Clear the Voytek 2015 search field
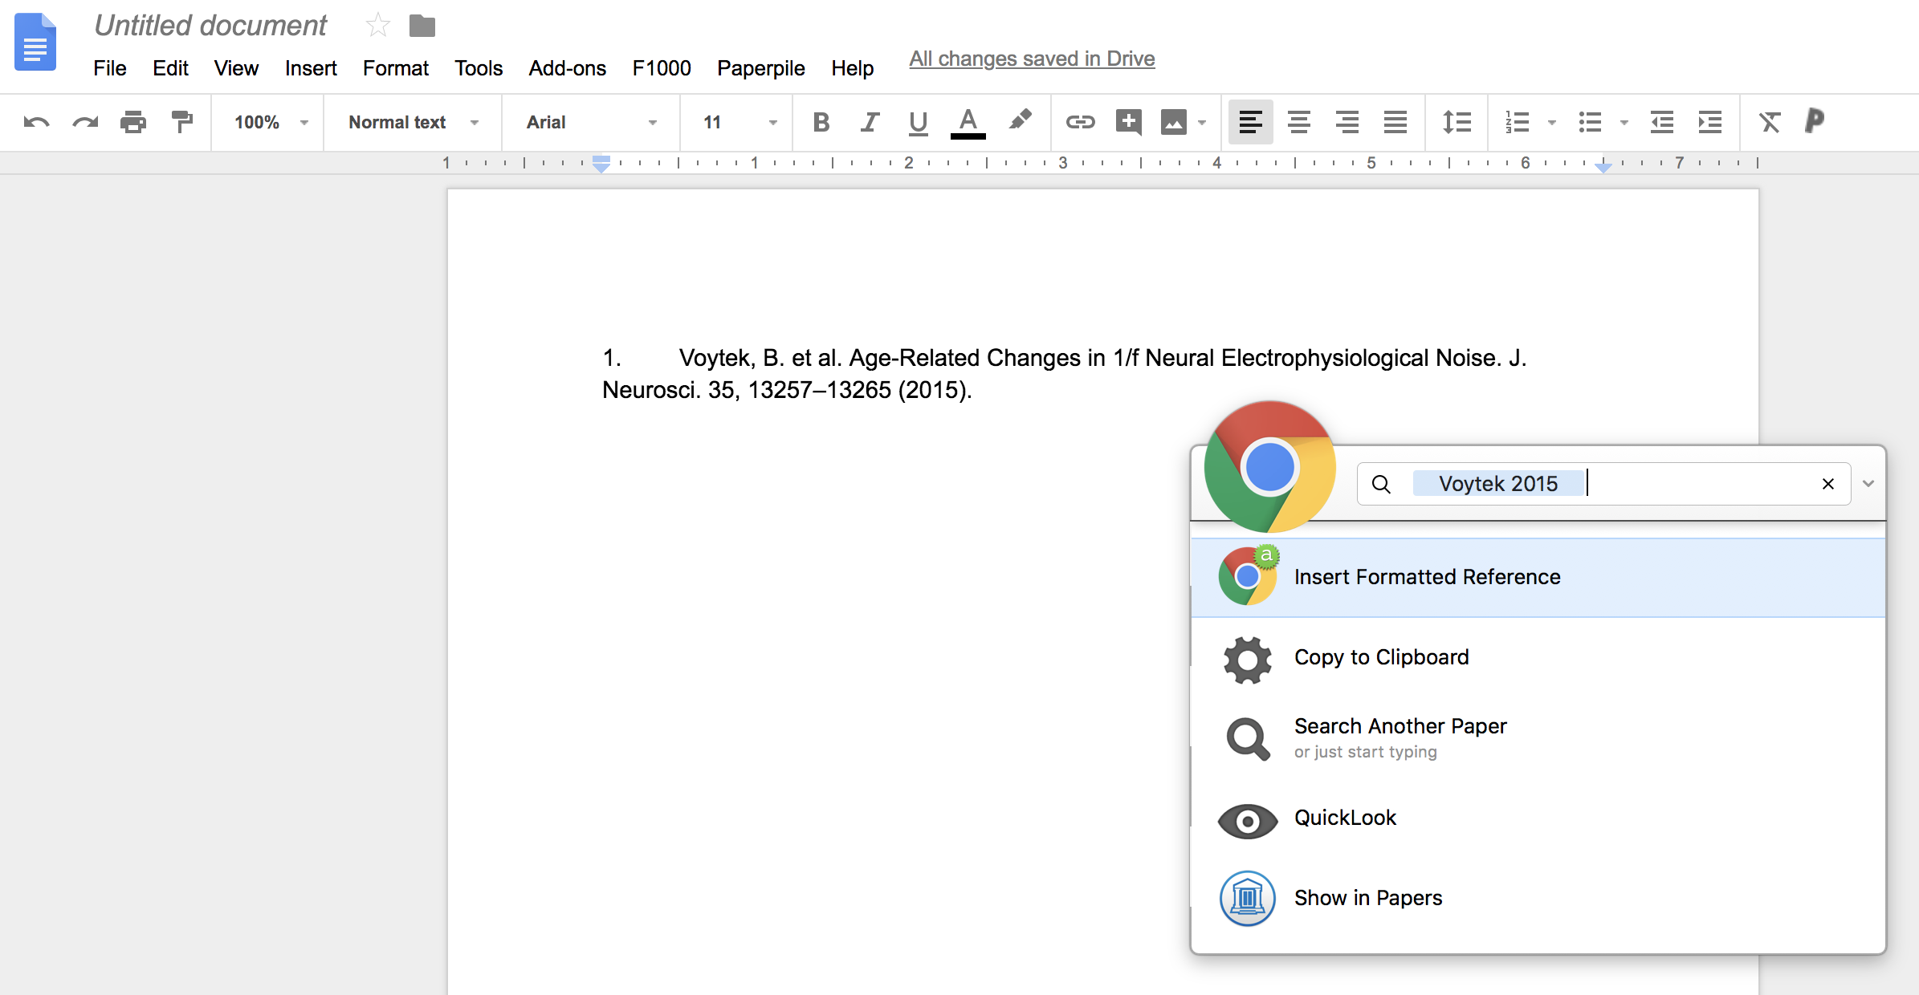 (x=1828, y=484)
